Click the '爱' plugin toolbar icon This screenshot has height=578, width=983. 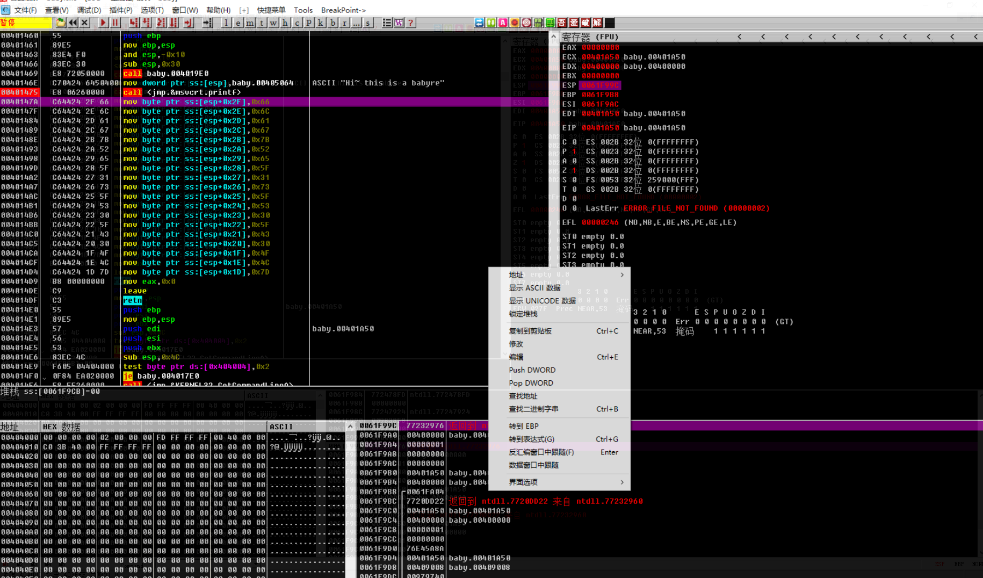pos(574,23)
